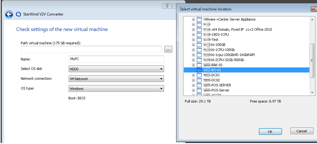Expand the 16-1CPU-100Gb folder node
317x144 pixels.
[194, 50]
